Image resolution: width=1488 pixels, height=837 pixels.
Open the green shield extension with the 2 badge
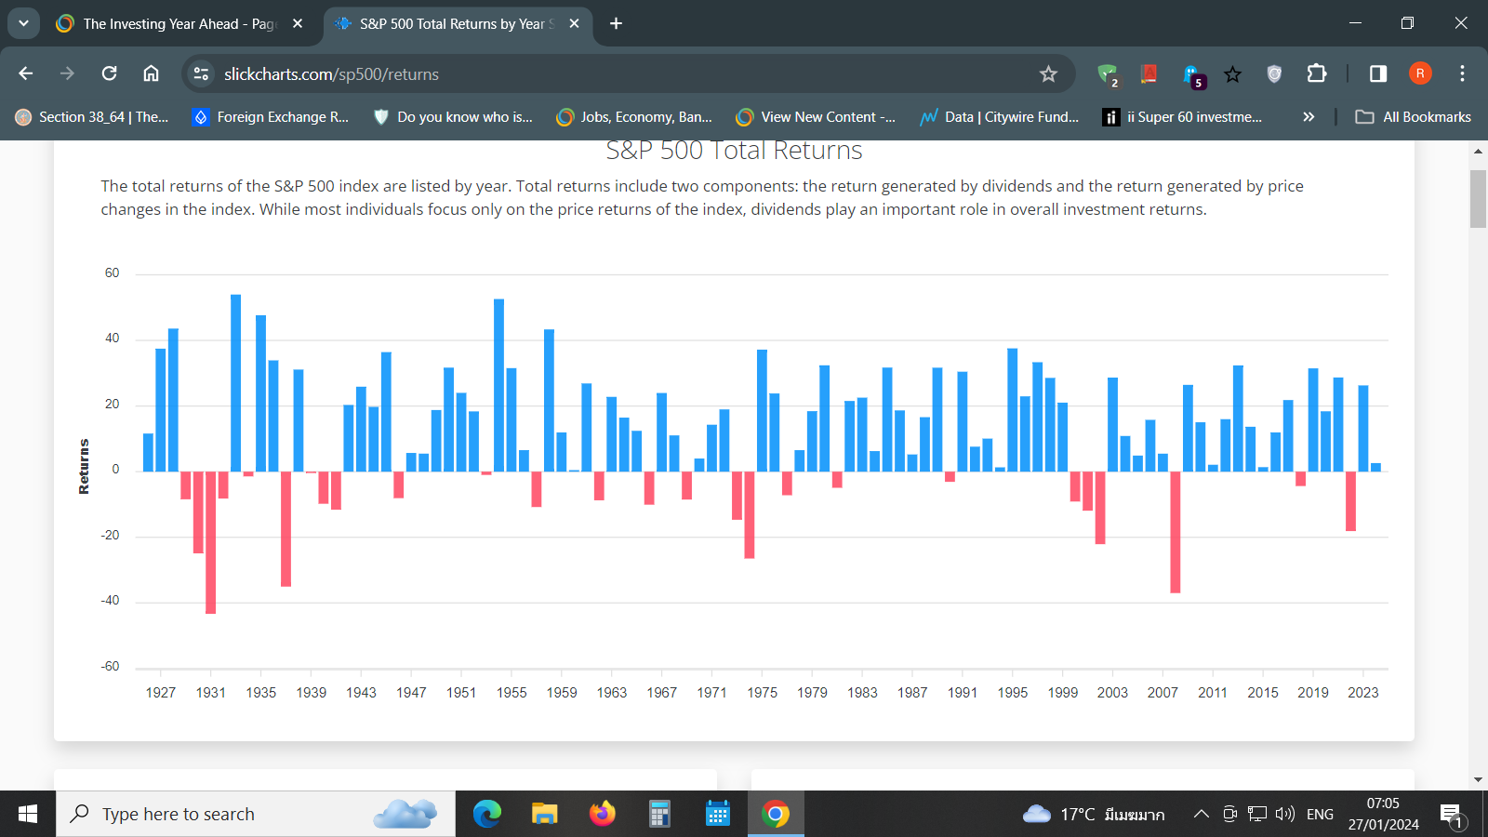click(1108, 74)
